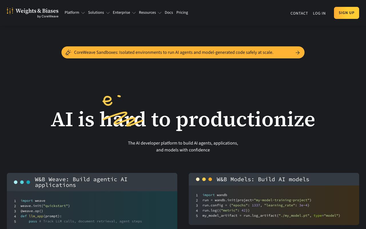
Task: Expand the Platform menu chevron
Action: 83,13
